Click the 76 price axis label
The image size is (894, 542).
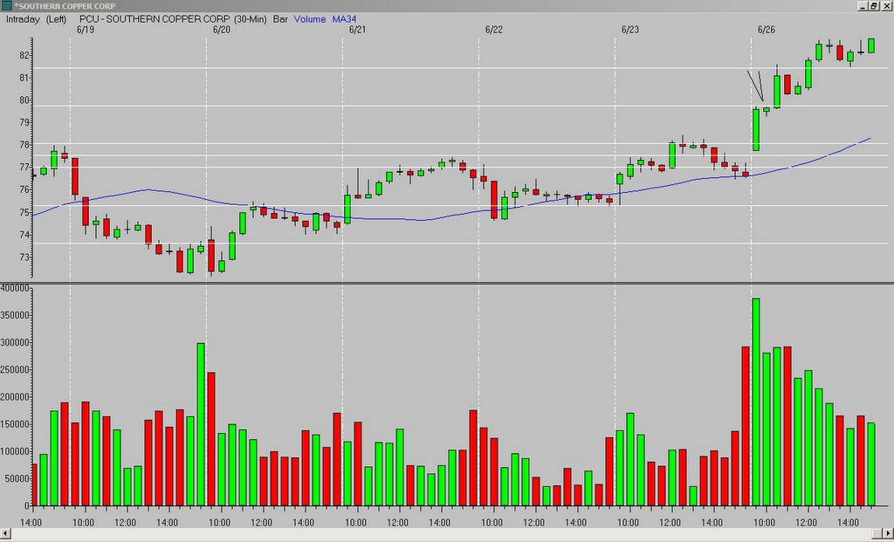(24, 189)
